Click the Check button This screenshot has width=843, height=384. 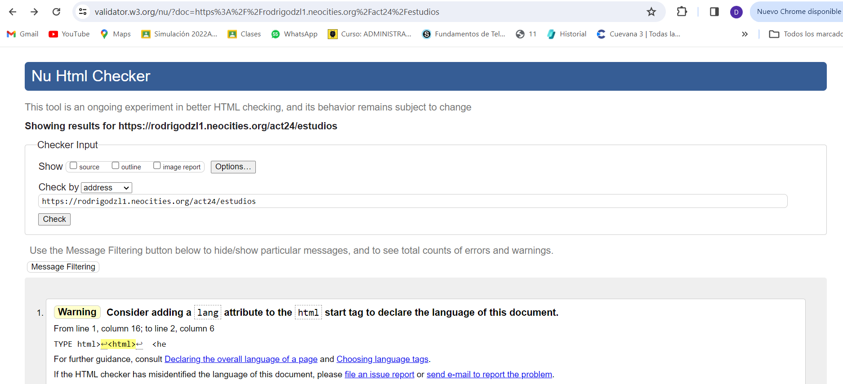click(54, 219)
